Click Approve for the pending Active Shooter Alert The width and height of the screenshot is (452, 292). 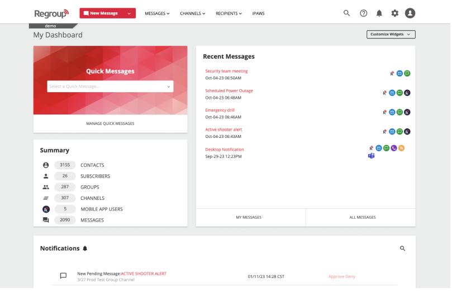(336, 276)
